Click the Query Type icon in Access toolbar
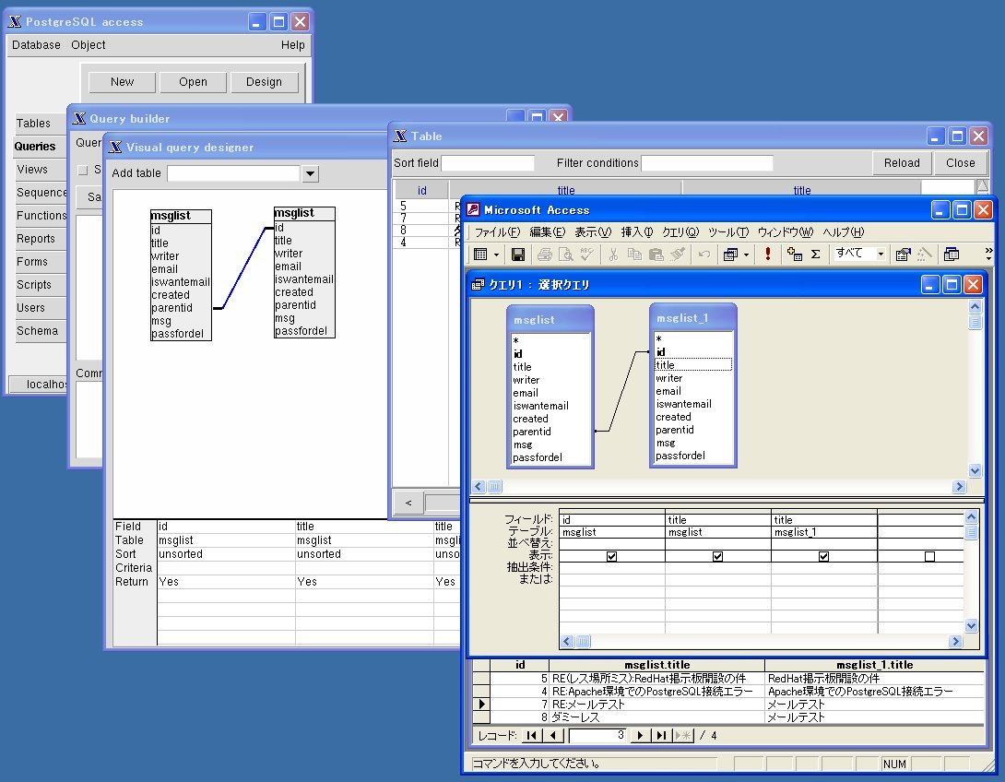 [730, 255]
